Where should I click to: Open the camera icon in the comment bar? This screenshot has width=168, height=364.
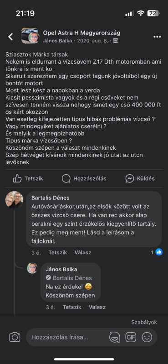(x=15, y=337)
